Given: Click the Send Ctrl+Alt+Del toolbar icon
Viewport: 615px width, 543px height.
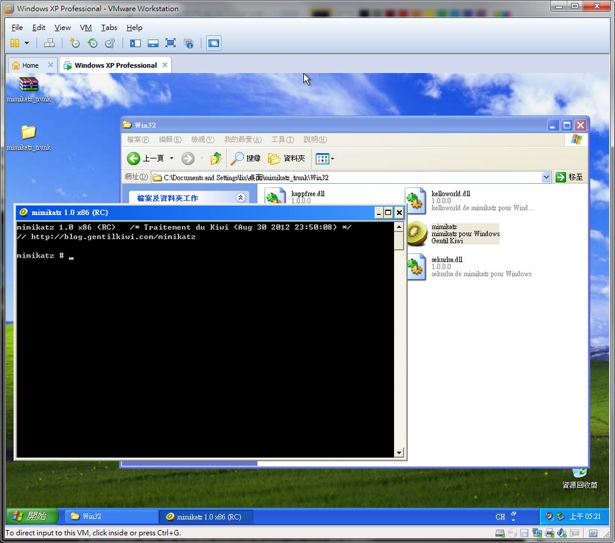Looking at the screenshot, I should pyautogui.click(x=49, y=43).
